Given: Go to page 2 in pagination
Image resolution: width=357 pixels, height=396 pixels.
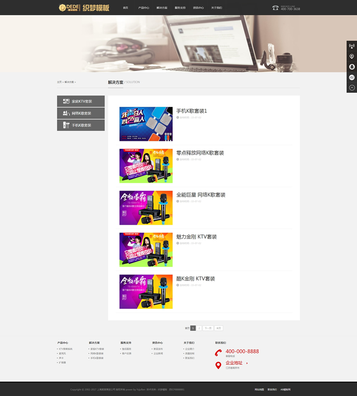Looking at the screenshot, I should pyautogui.click(x=199, y=328).
